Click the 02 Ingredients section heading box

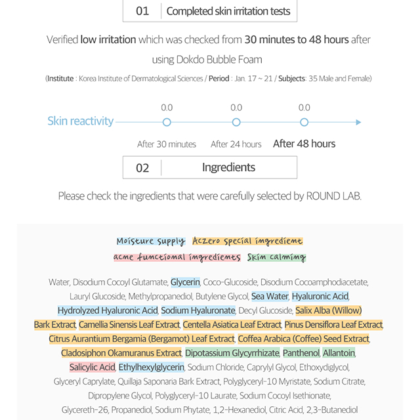(210, 167)
